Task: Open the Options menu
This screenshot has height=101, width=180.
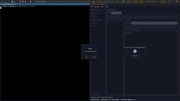Action: (x=97, y=7)
